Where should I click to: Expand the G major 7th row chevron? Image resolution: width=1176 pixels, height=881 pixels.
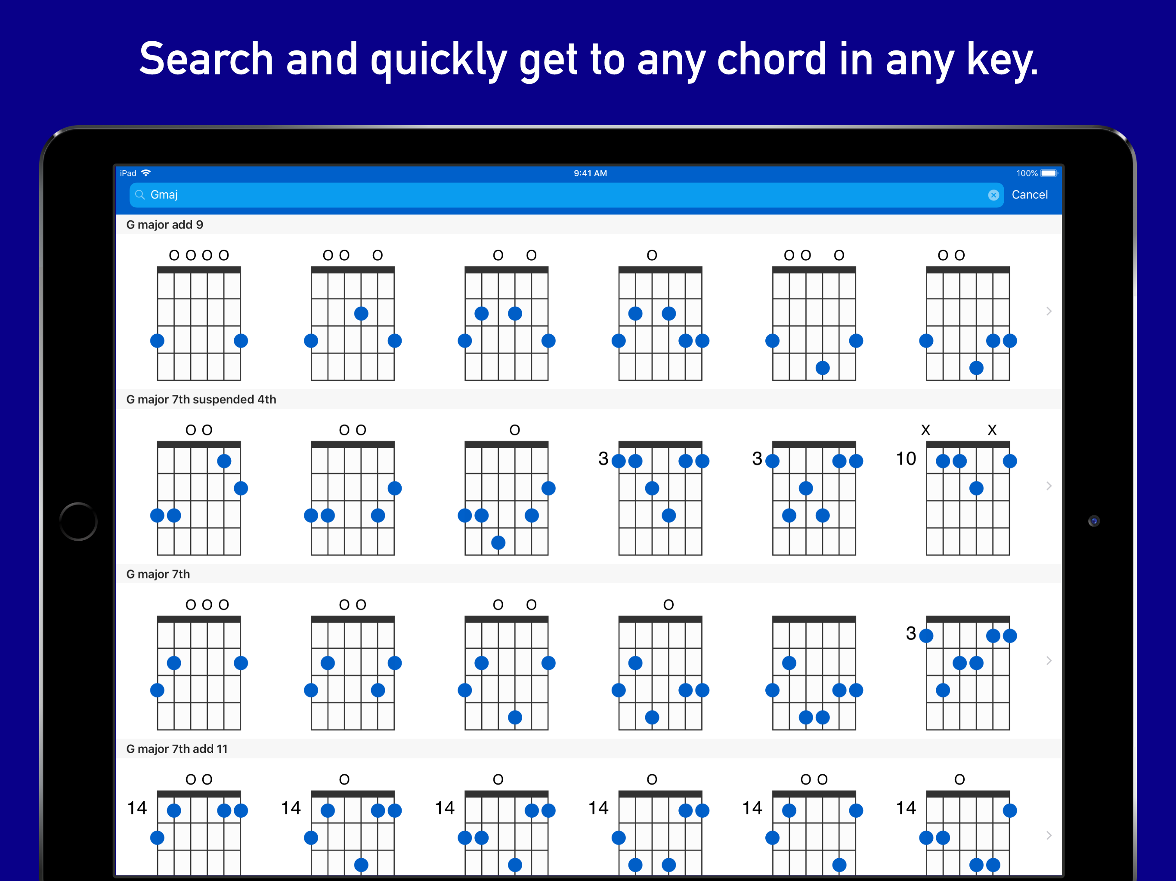1049,660
